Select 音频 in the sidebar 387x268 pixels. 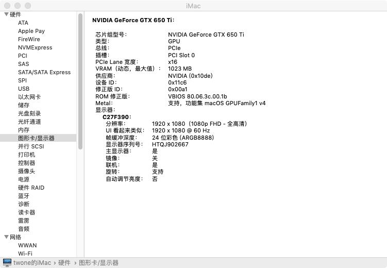24,229
